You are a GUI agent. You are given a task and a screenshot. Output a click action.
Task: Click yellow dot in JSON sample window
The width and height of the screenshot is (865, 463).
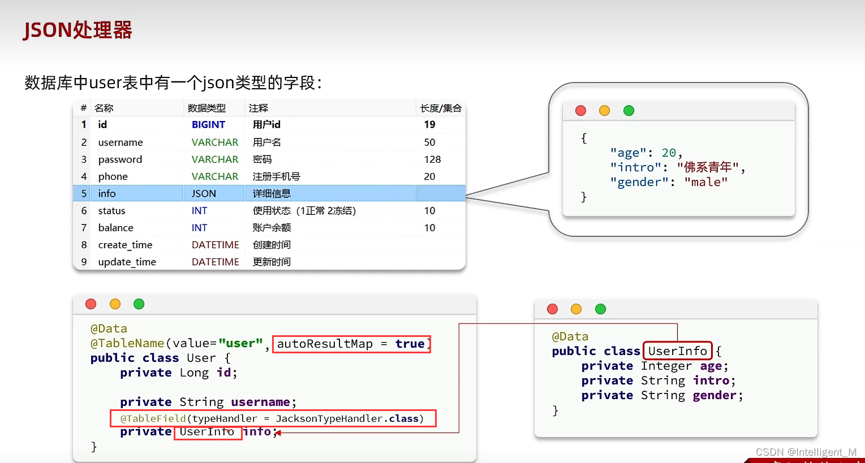[x=604, y=111]
